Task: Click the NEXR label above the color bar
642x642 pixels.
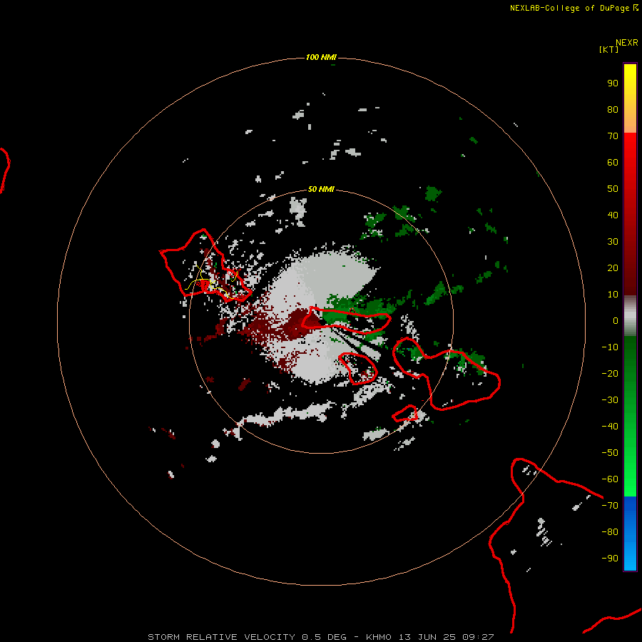Action: (x=627, y=43)
